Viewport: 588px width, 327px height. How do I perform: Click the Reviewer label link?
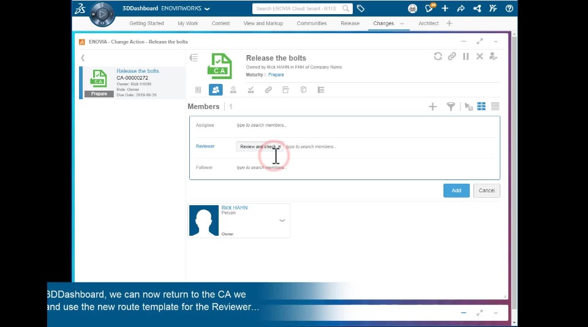(205, 146)
